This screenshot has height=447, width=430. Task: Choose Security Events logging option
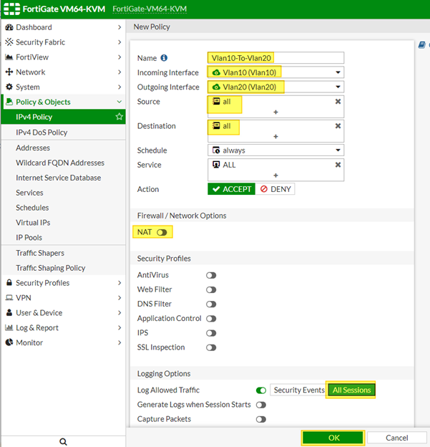(299, 390)
